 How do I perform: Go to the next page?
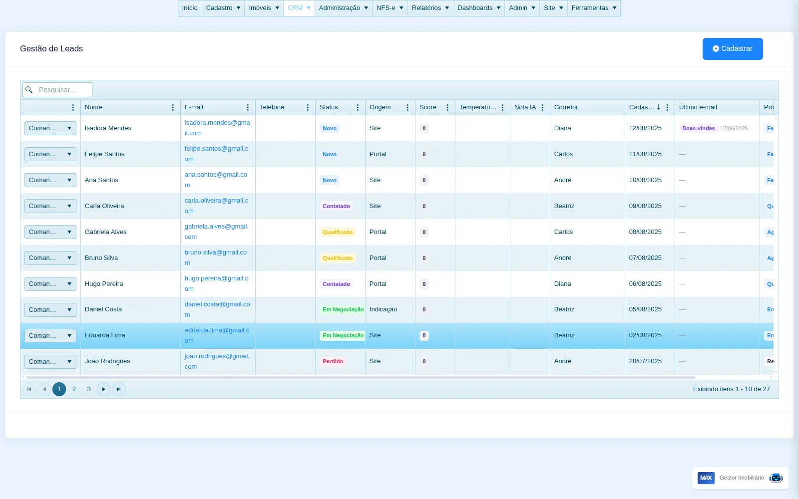click(103, 389)
